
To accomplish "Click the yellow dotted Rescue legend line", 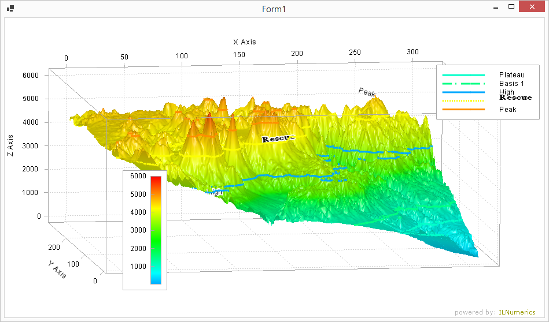I will pyautogui.click(x=463, y=100).
